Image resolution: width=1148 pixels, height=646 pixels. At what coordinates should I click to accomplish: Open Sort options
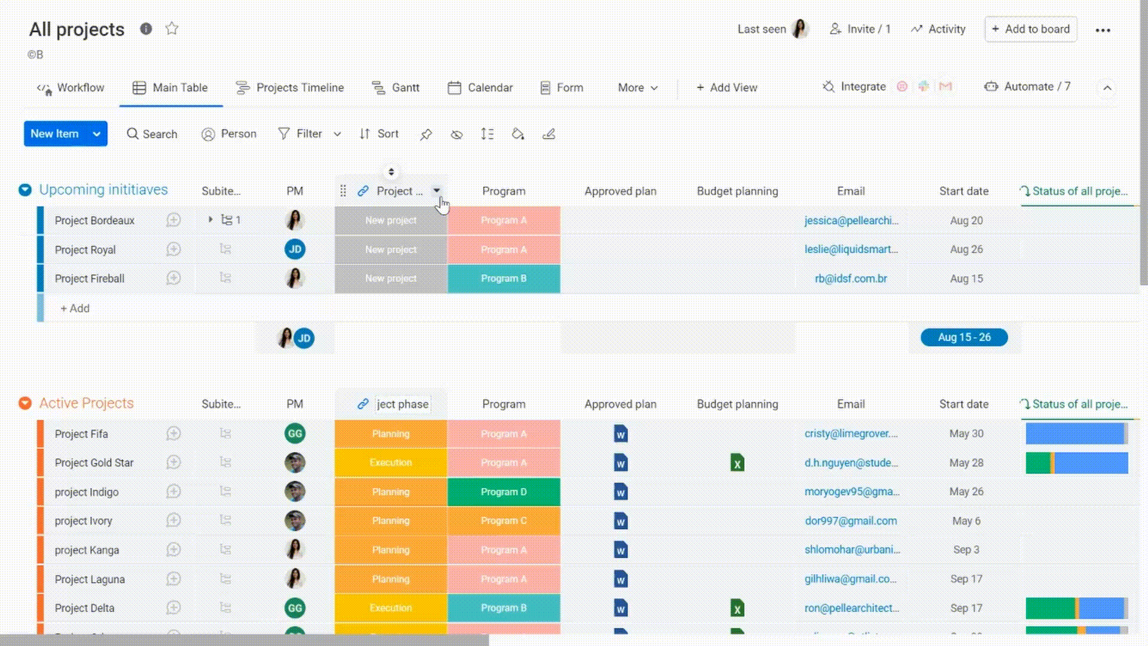click(379, 134)
